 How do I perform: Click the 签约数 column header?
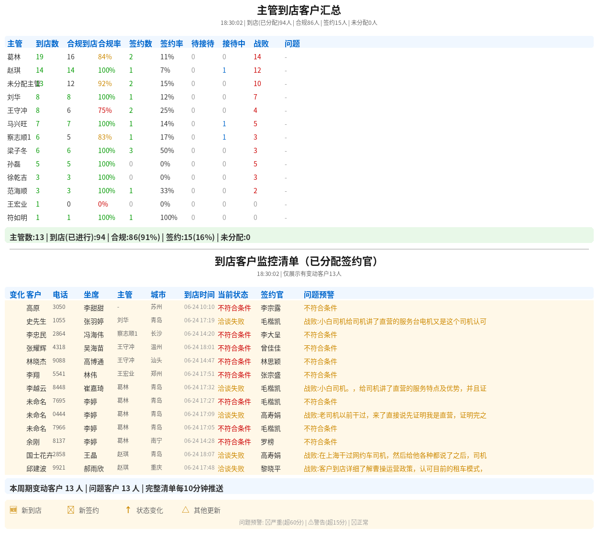tap(141, 44)
